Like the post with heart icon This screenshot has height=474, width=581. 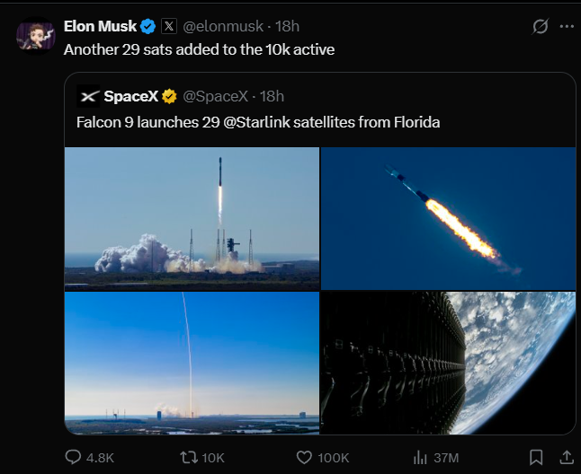[308, 457]
